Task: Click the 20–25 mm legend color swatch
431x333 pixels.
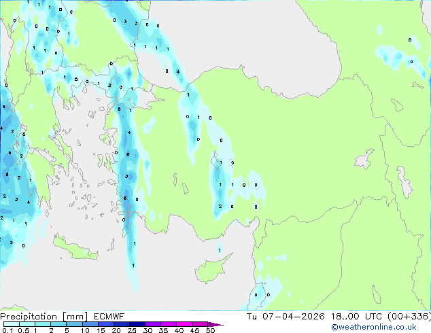Action: point(121,324)
